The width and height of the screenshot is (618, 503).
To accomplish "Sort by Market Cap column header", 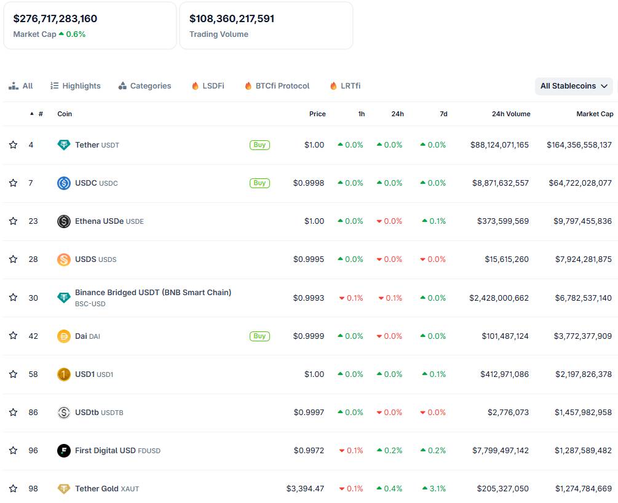I will click(595, 114).
